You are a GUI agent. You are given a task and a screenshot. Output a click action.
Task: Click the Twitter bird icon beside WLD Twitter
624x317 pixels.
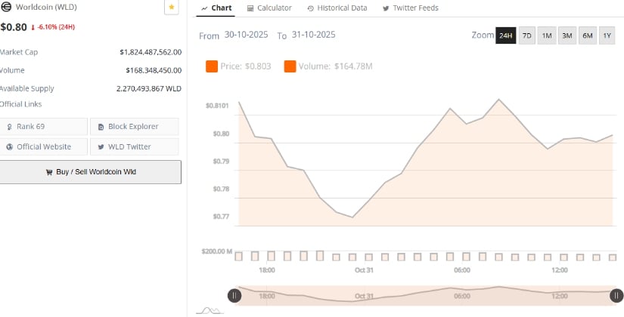click(101, 147)
